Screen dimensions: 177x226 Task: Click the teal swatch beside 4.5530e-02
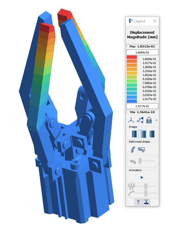tap(132, 89)
